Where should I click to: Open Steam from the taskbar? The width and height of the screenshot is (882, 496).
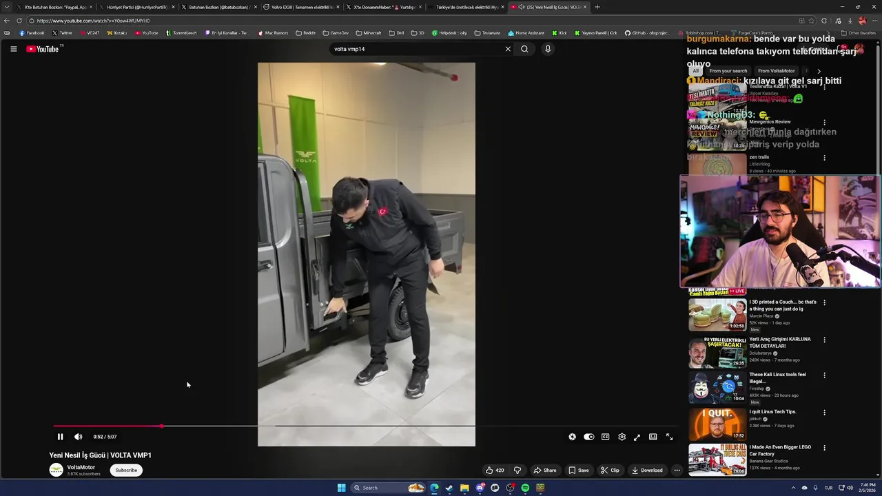449,488
